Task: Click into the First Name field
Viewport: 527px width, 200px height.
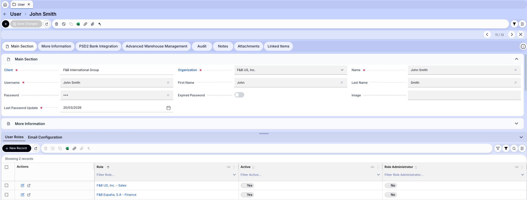Action: 287,83
